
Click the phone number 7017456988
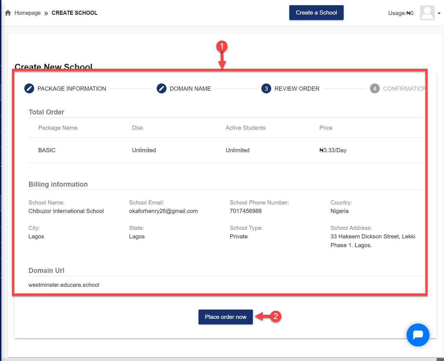(246, 211)
